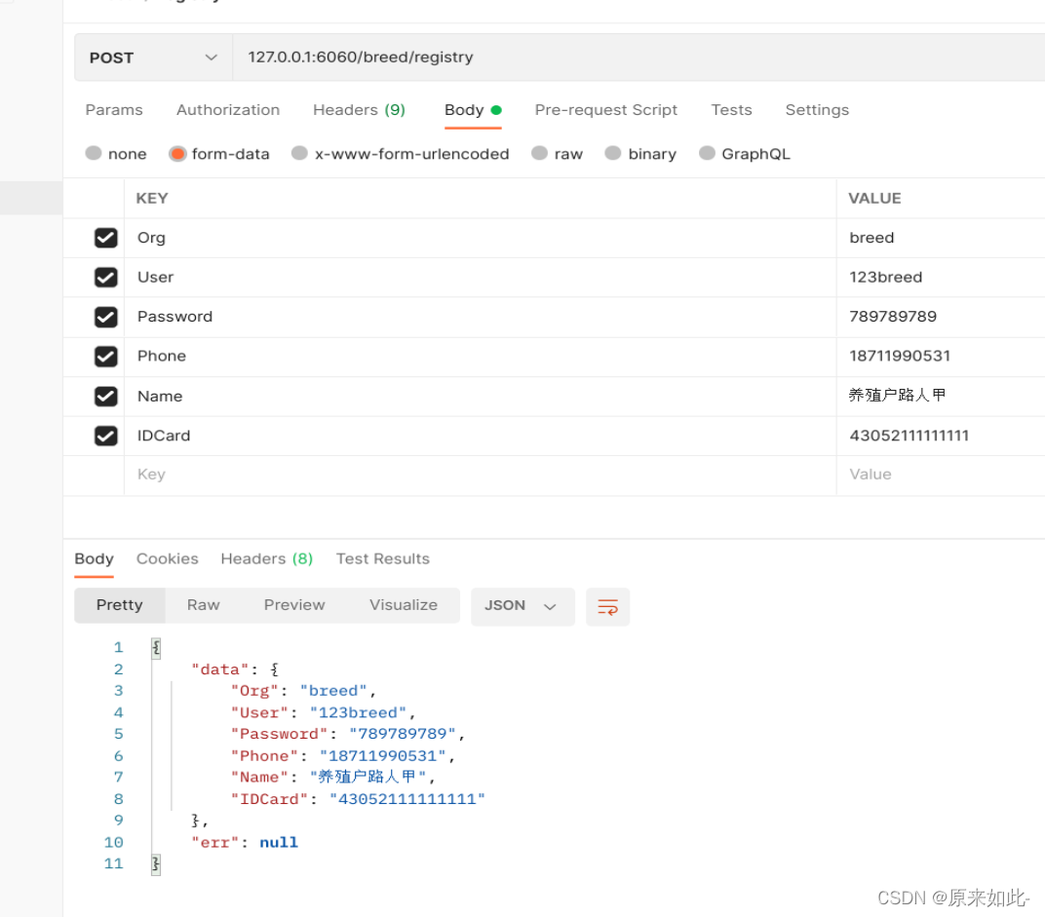Open the Pre-request Script tab
1045x917 pixels.
[x=605, y=110]
